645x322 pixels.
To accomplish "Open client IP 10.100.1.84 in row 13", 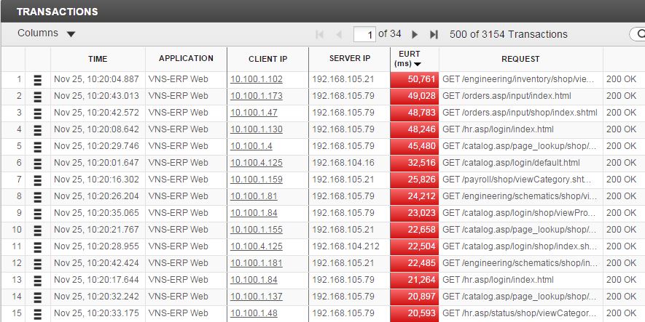I will point(254,280).
